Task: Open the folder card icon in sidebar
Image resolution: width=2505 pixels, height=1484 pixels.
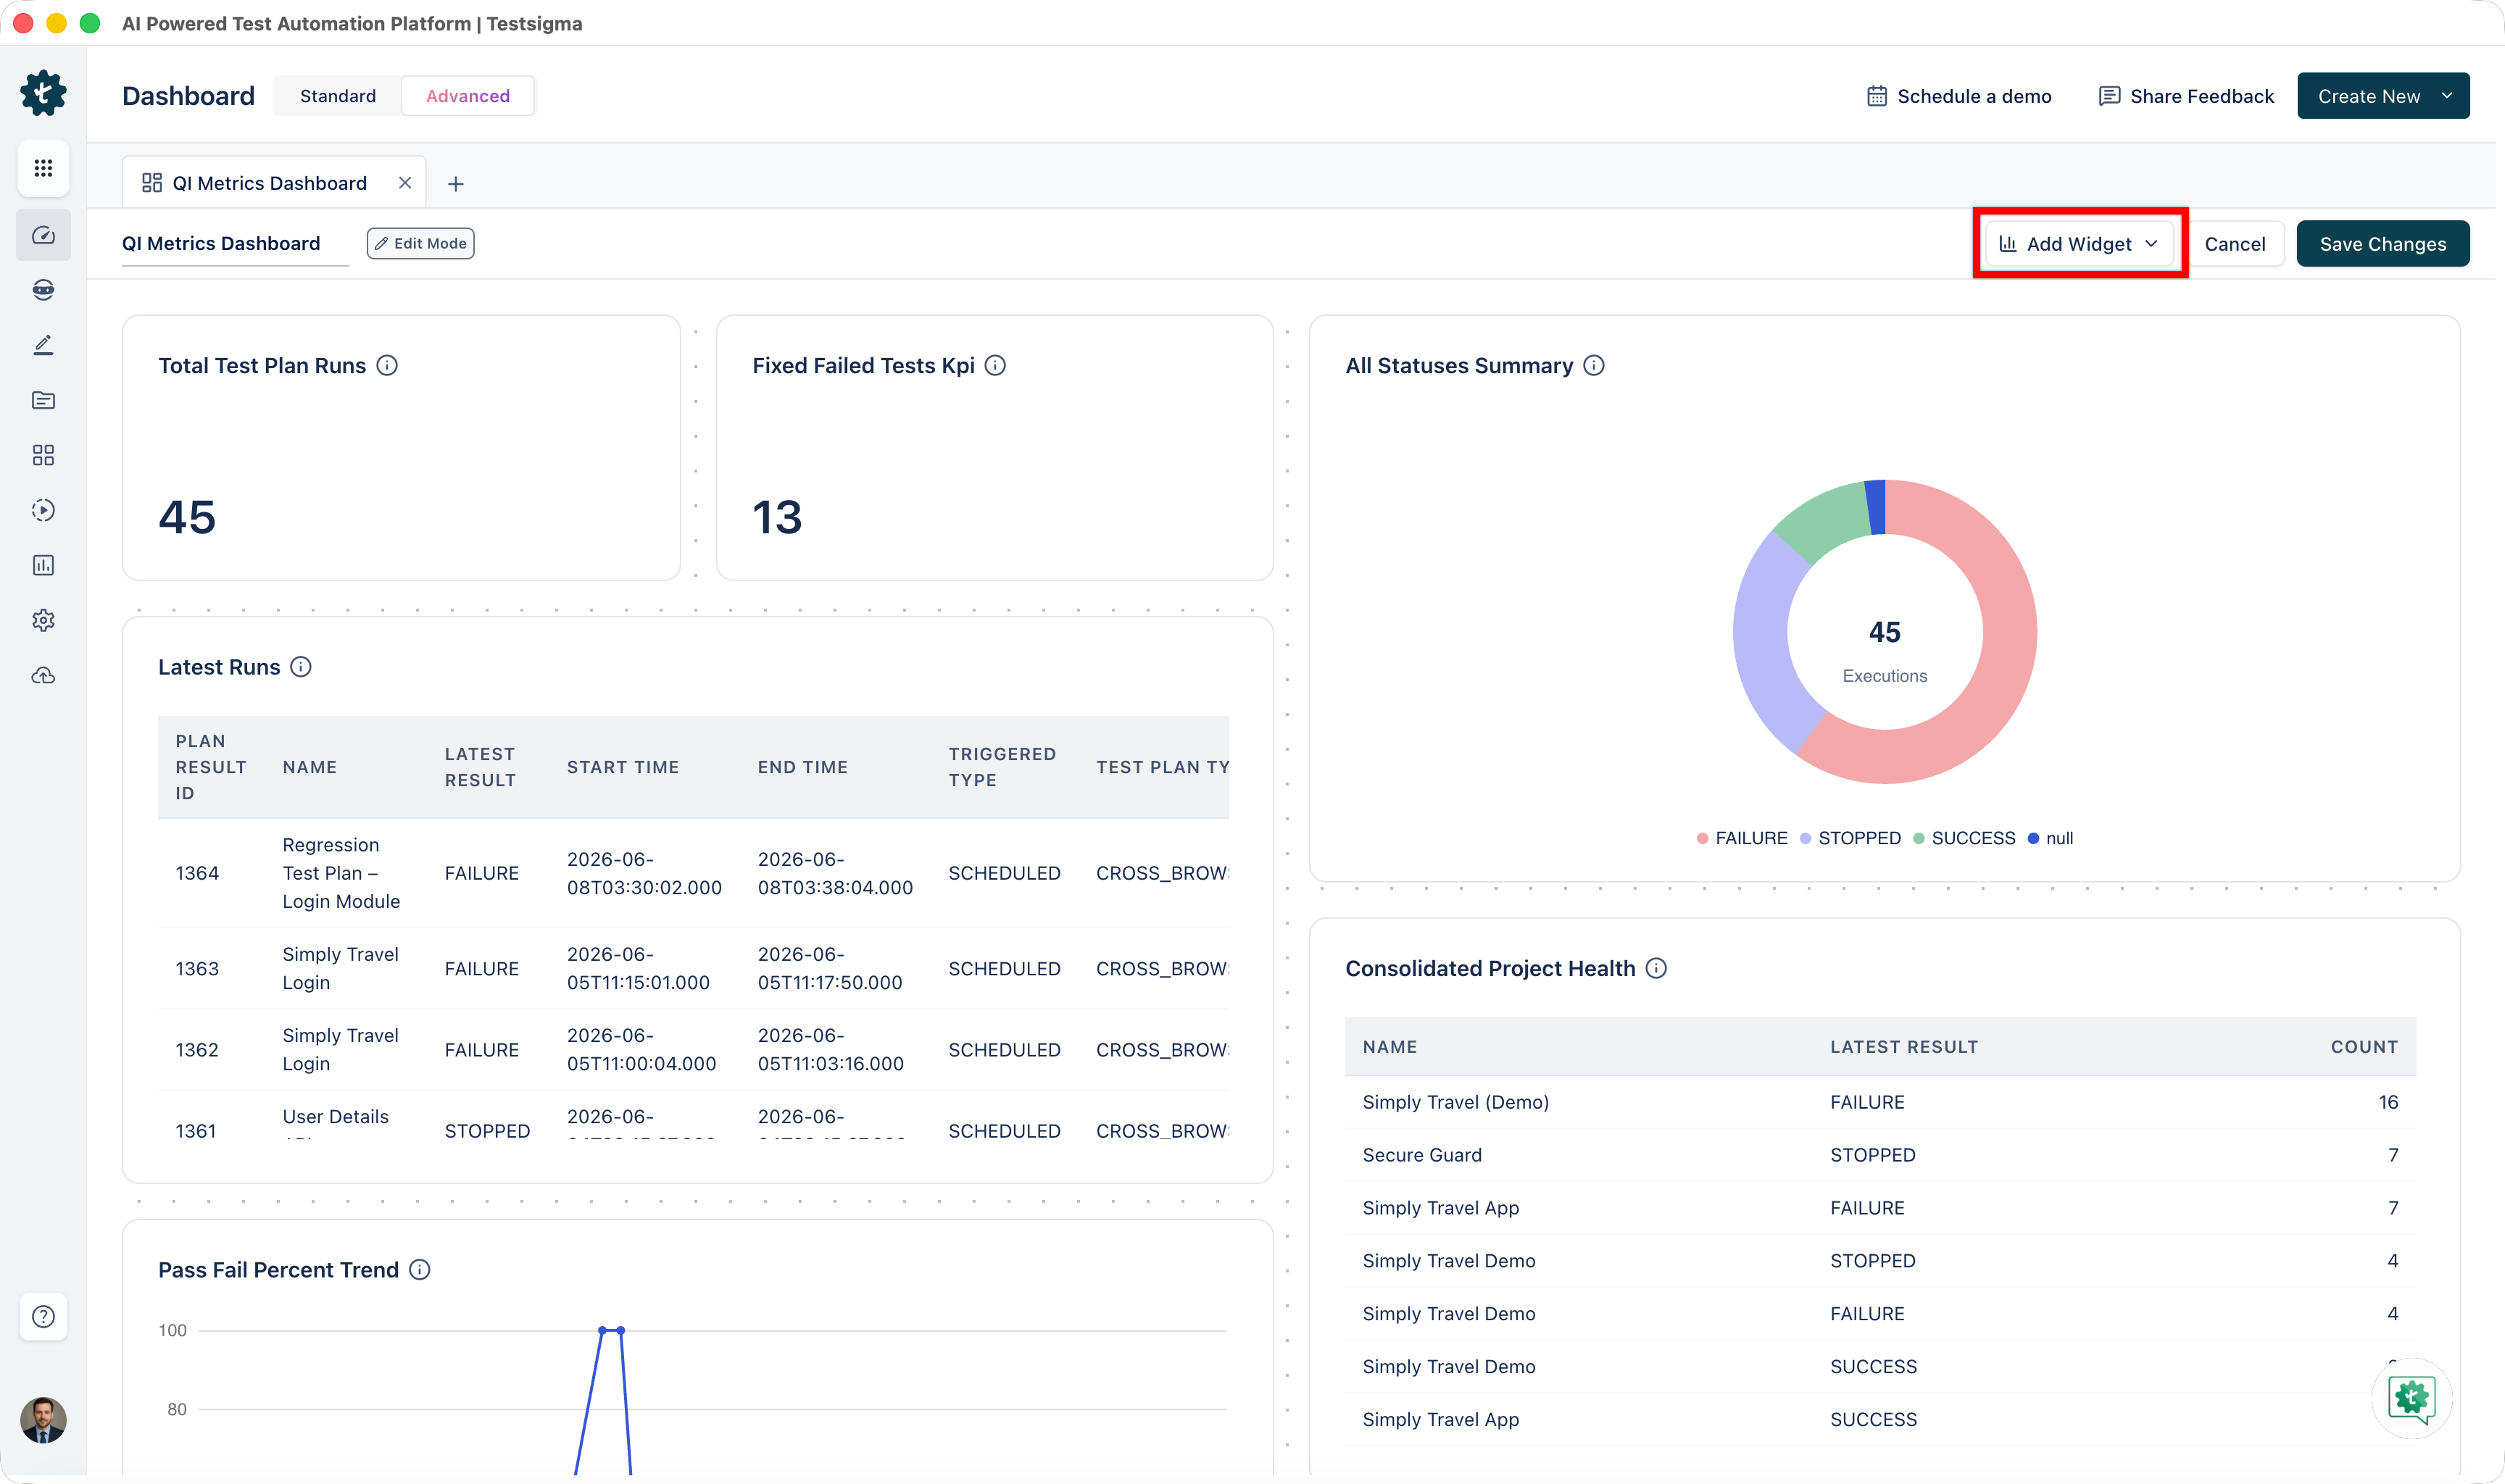Action: point(43,400)
